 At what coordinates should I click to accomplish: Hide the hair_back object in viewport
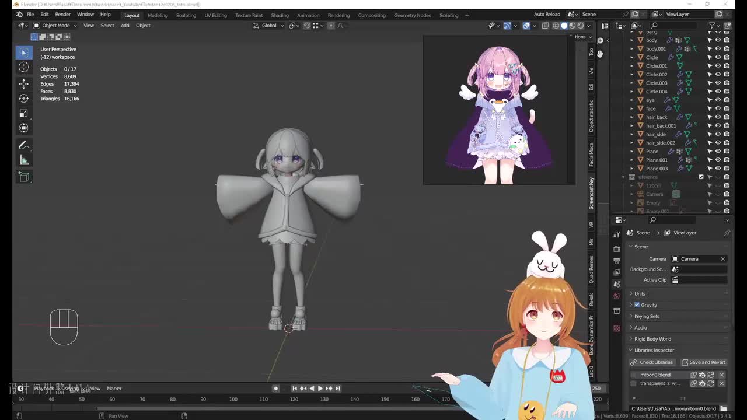click(718, 117)
